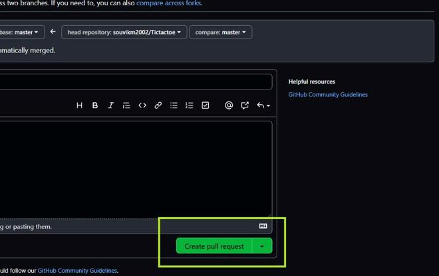Insert a heading with the H icon

(79, 105)
